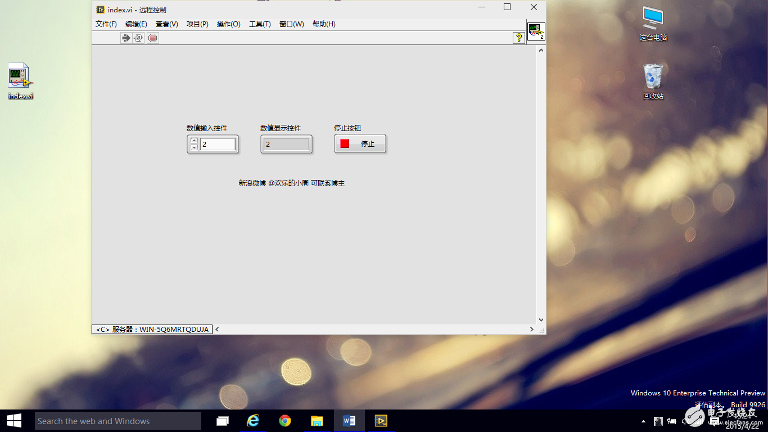This screenshot has height=432, width=768.
Task: Increment the 数值输入控件 value with the up arrow
Action: [x=194, y=141]
